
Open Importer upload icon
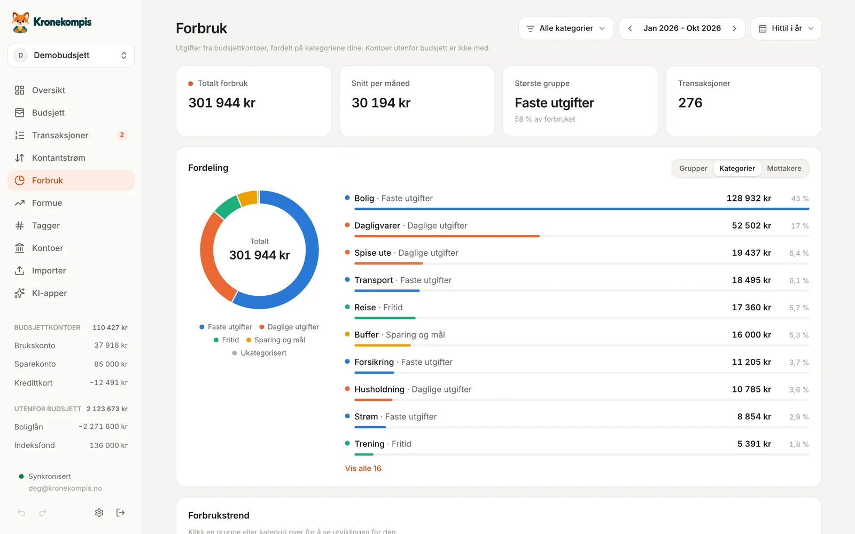pyautogui.click(x=20, y=271)
